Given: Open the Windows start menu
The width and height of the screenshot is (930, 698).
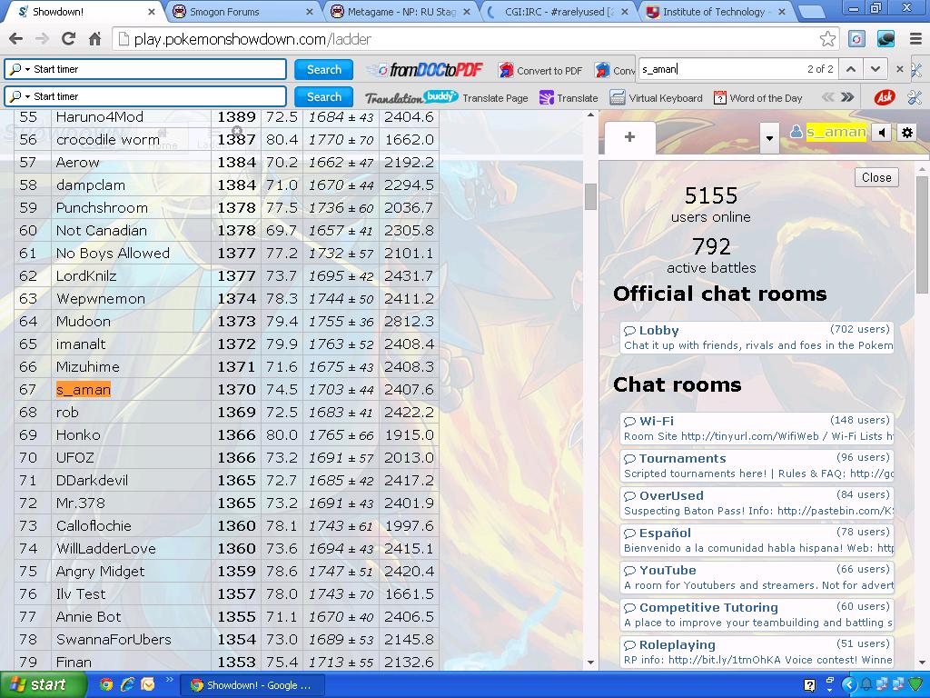Looking at the screenshot, I should (44, 684).
